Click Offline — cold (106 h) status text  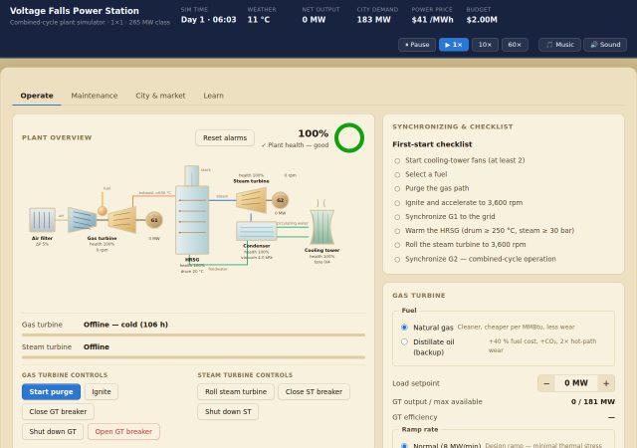pos(125,325)
